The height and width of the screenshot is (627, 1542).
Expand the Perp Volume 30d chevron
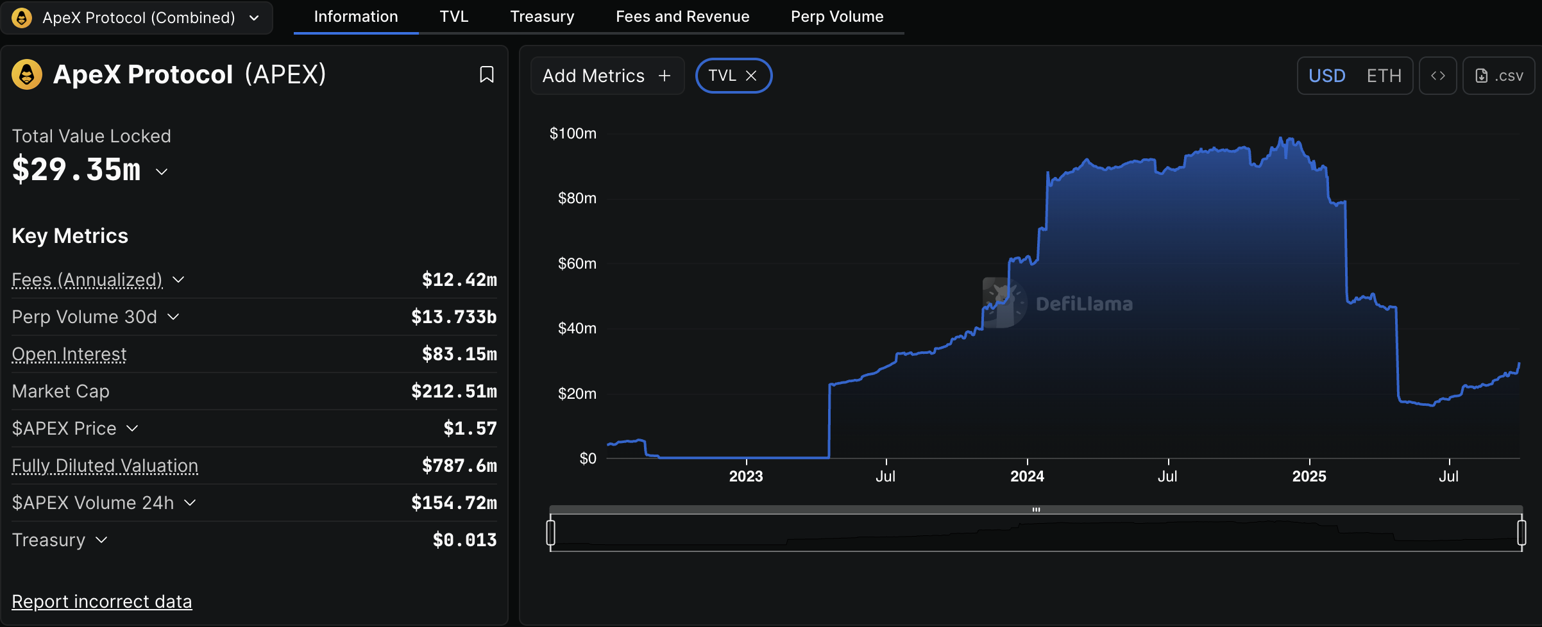[x=173, y=317]
